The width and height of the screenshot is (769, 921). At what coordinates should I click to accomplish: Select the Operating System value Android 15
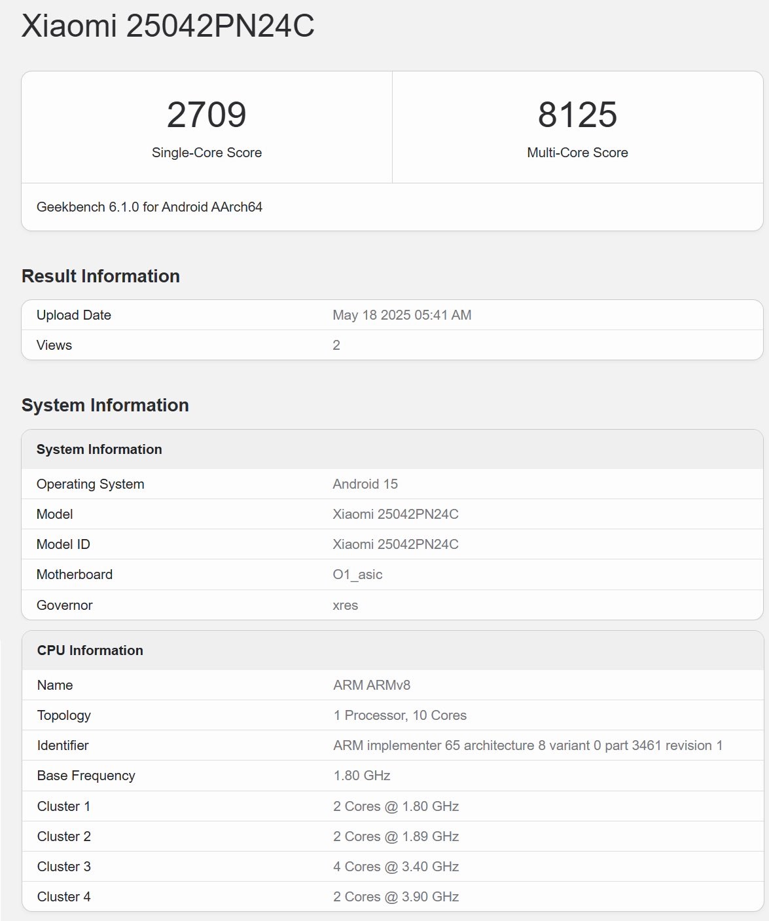363,483
